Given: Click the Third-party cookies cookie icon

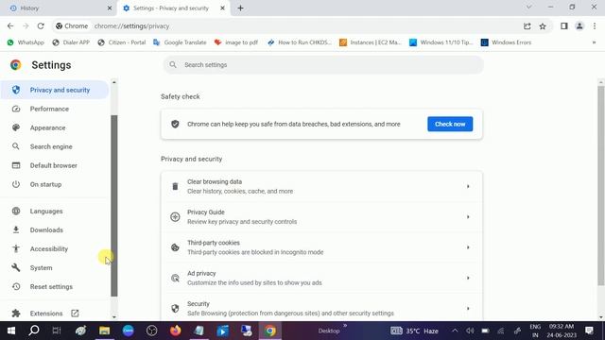Looking at the screenshot, I should click(x=175, y=247).
